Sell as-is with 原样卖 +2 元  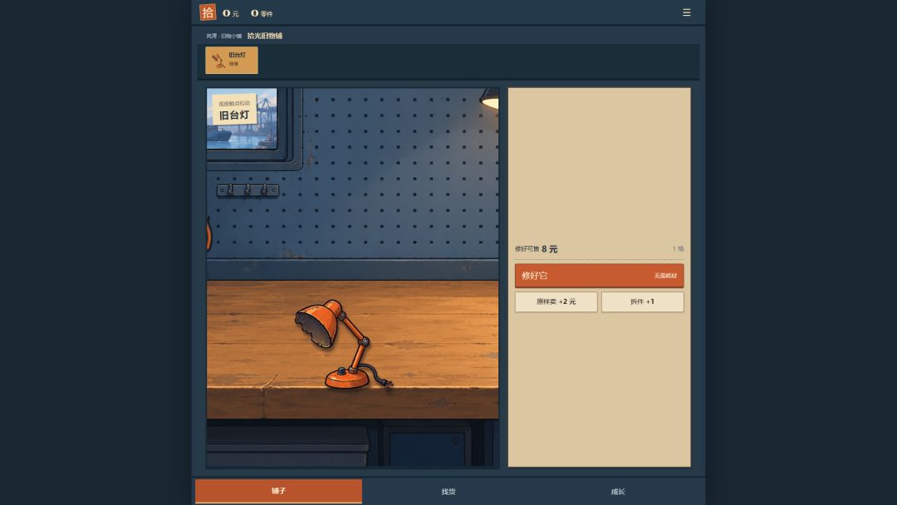click(x=556, y=302)
